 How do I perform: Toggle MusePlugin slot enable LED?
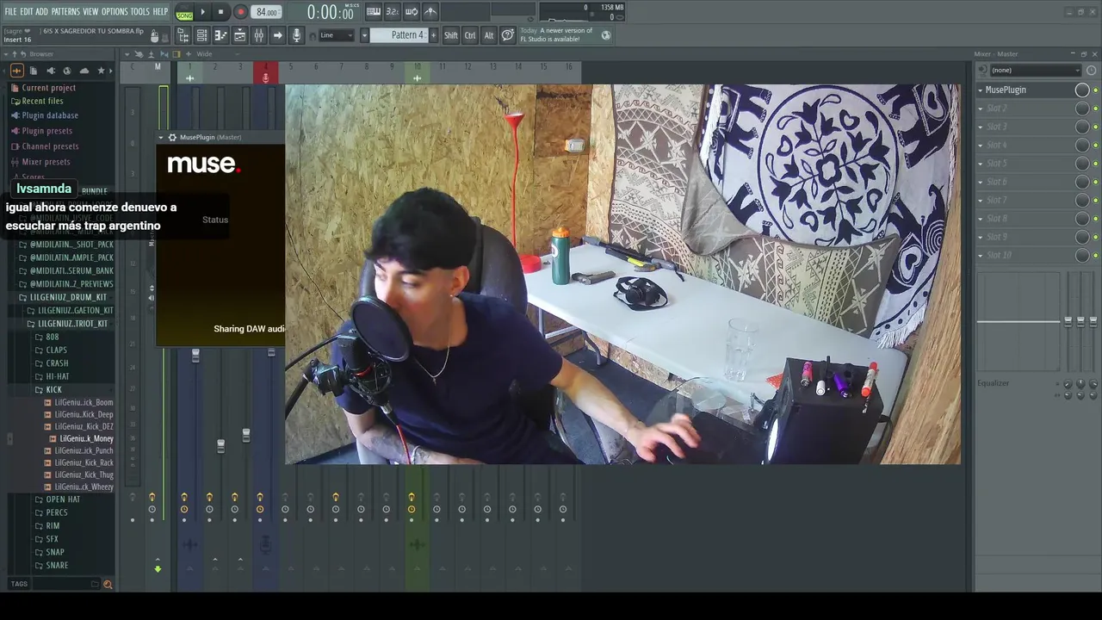tap(1095, 90)
